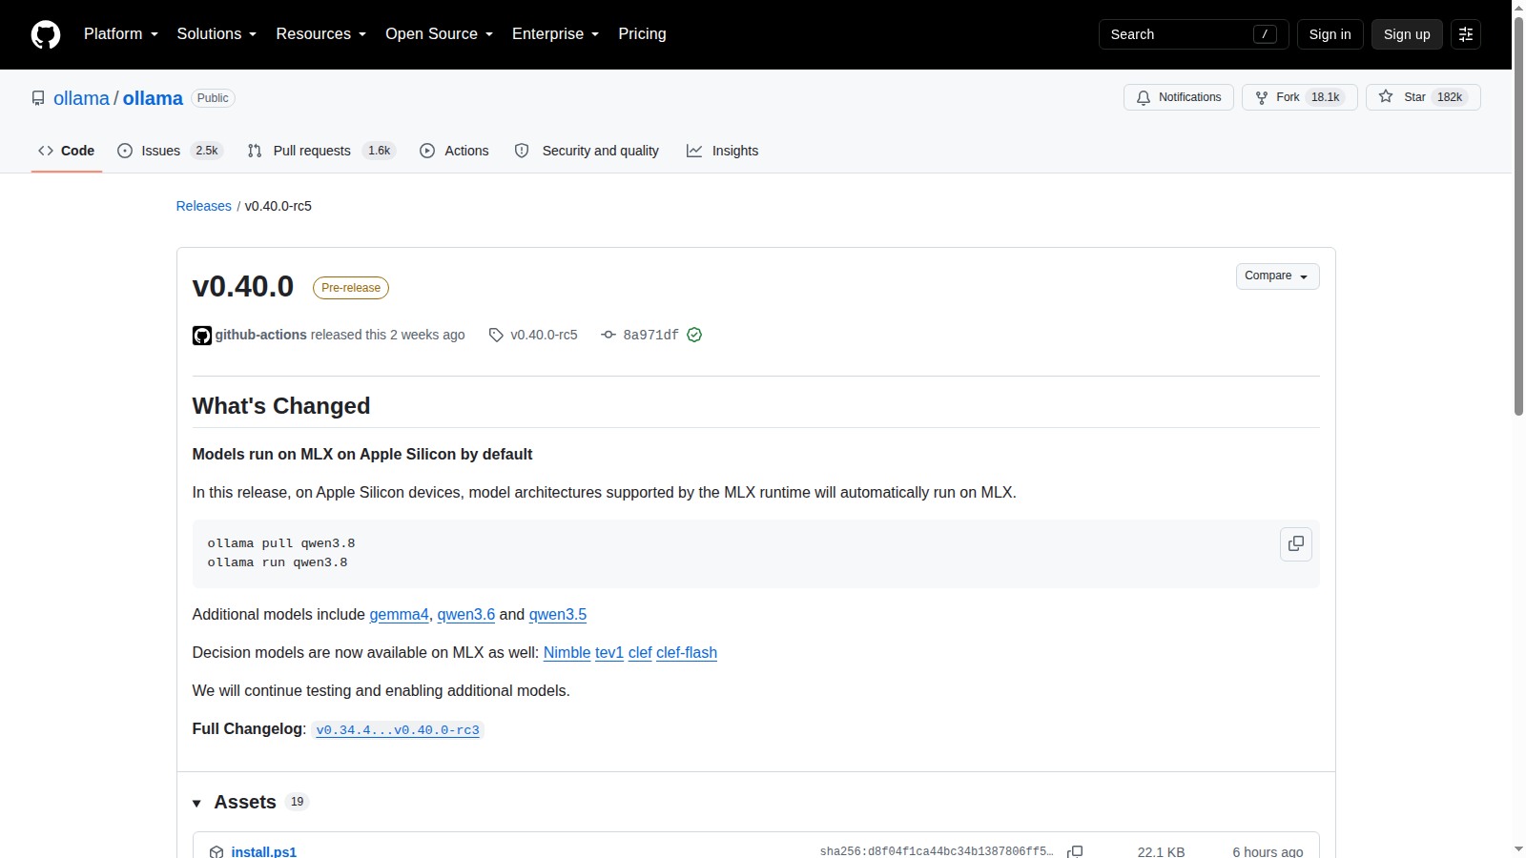Open the full changelog comparison link

[x=398, y=730]
